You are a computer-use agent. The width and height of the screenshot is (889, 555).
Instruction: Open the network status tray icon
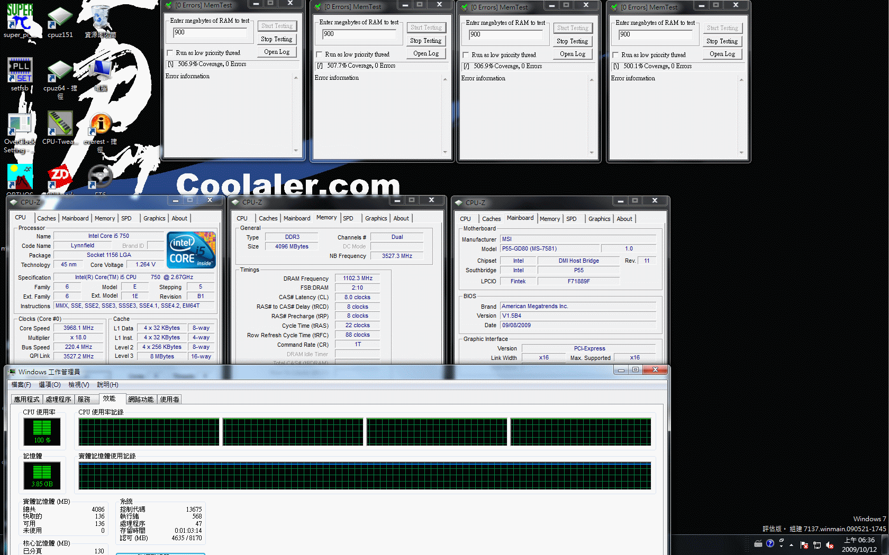point(817,545)
